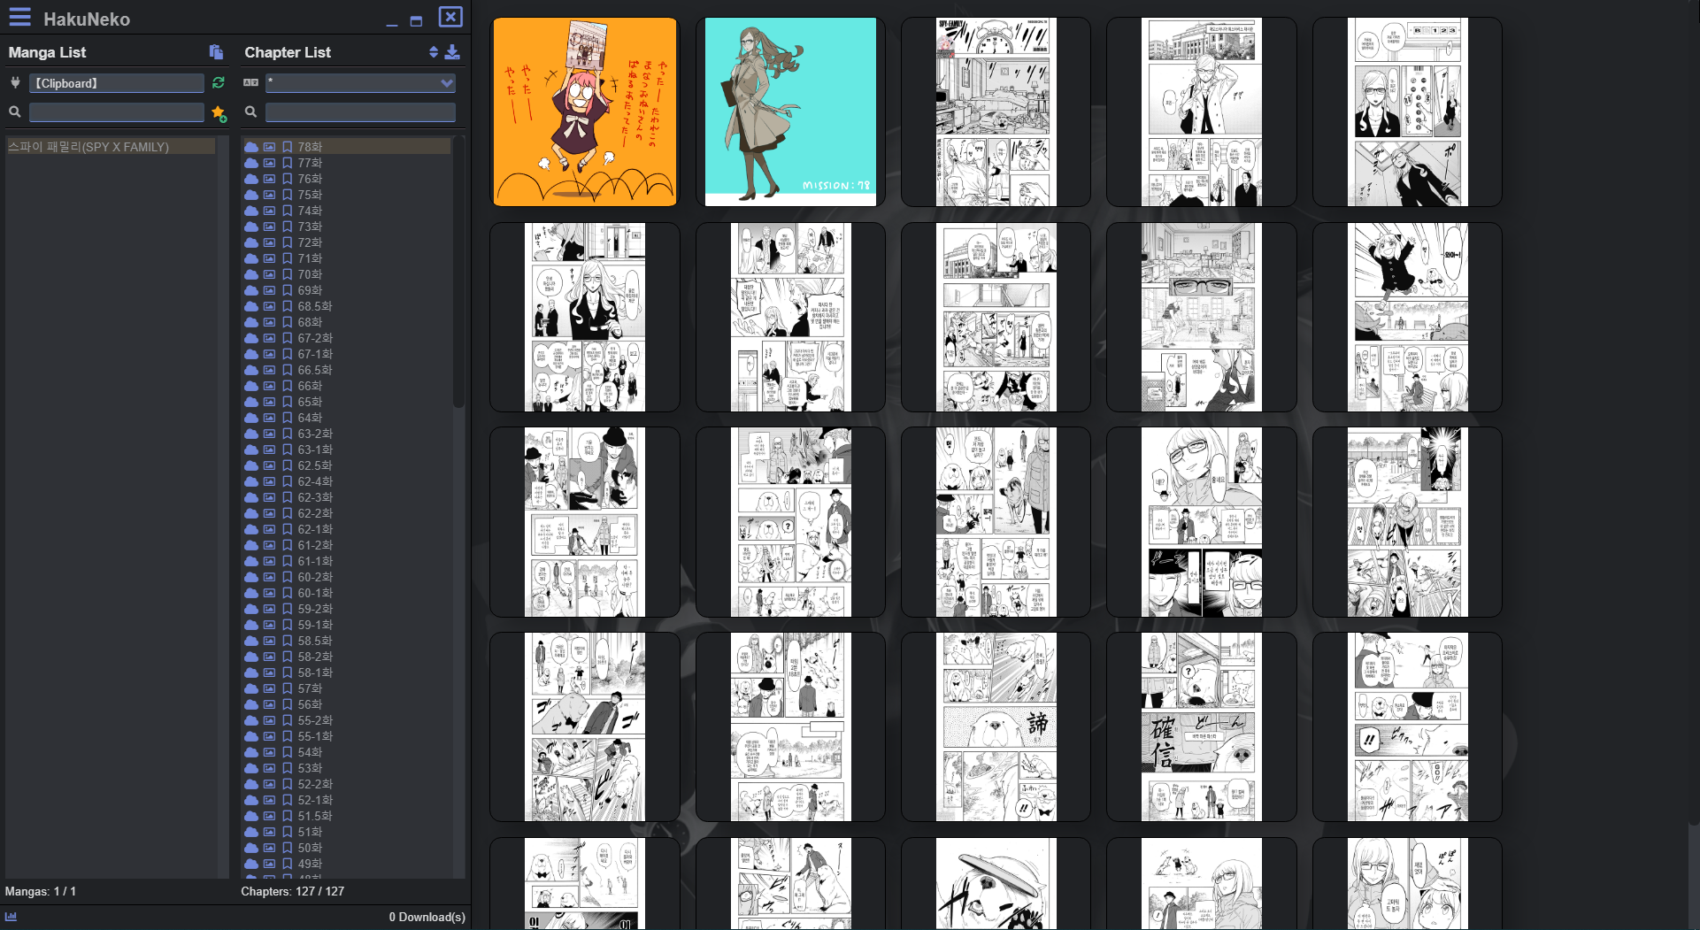Click the paste-from-clipboard icon beside Manga List
1700x930 pixels.
pyautogui.click(x=216, y=52)
